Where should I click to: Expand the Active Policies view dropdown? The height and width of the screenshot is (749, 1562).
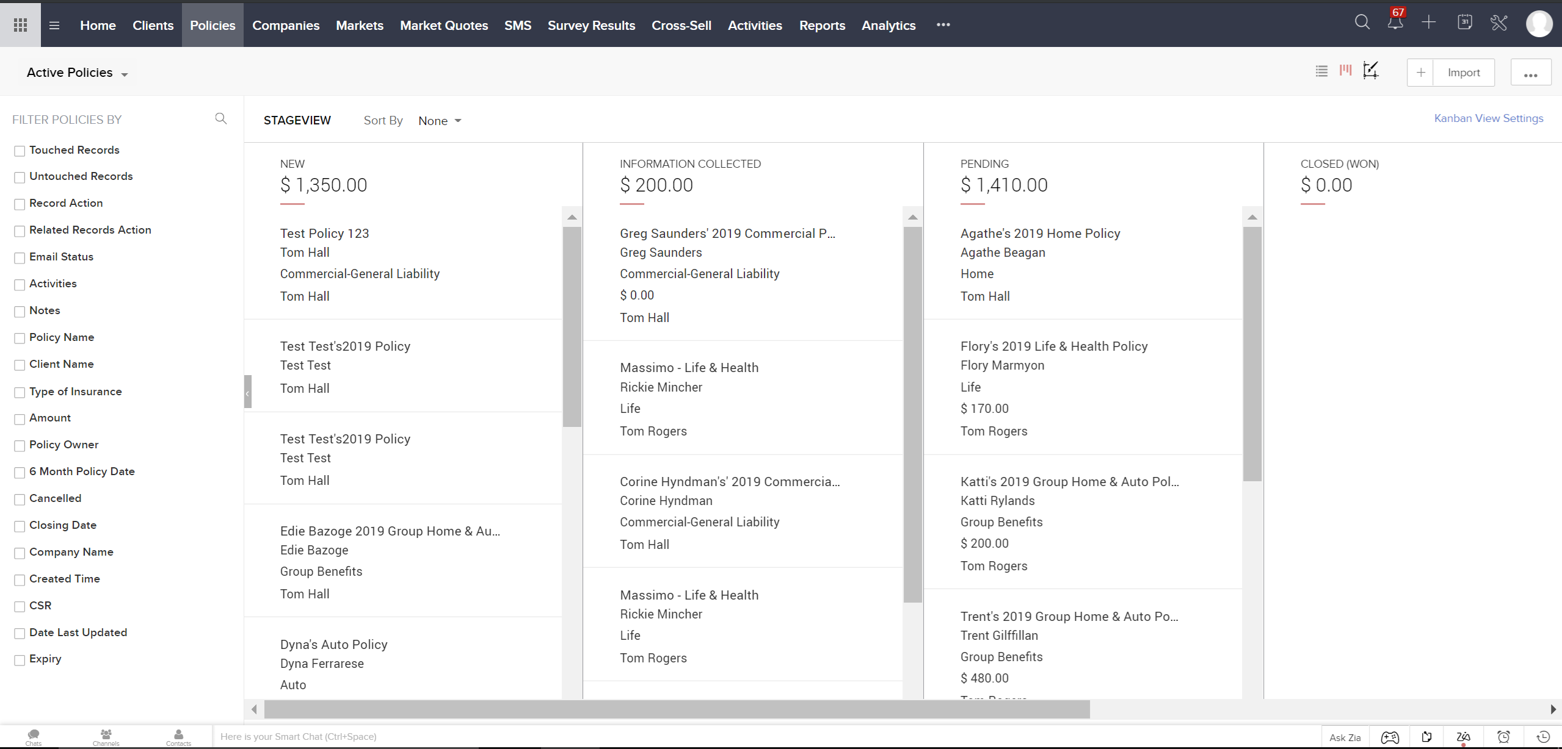[78, 73]
